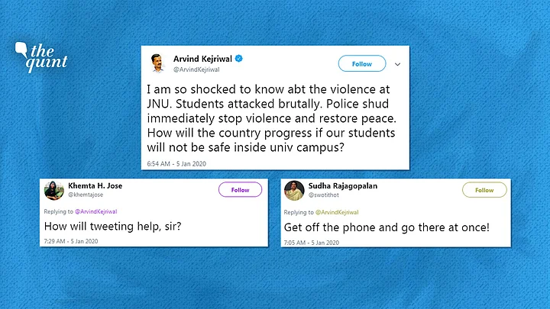The height and width of the screenshot is (309, 550).
Task: Click @ArvindKejriwal mention in Sudha's reply
Action: (x=337, y=212)
